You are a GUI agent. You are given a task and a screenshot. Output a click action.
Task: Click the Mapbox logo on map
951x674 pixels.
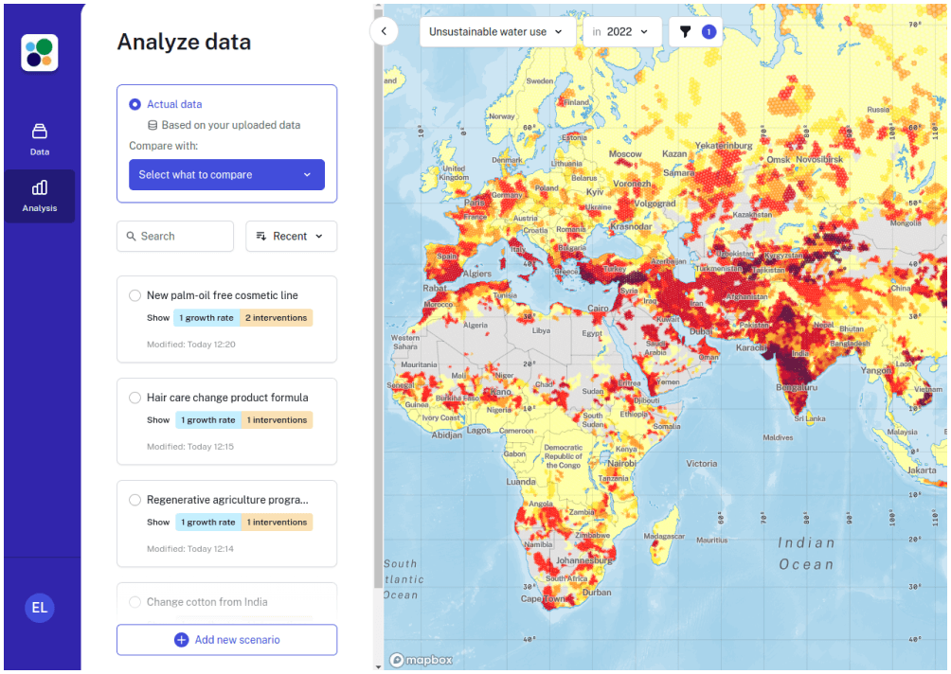pos(422,660)
